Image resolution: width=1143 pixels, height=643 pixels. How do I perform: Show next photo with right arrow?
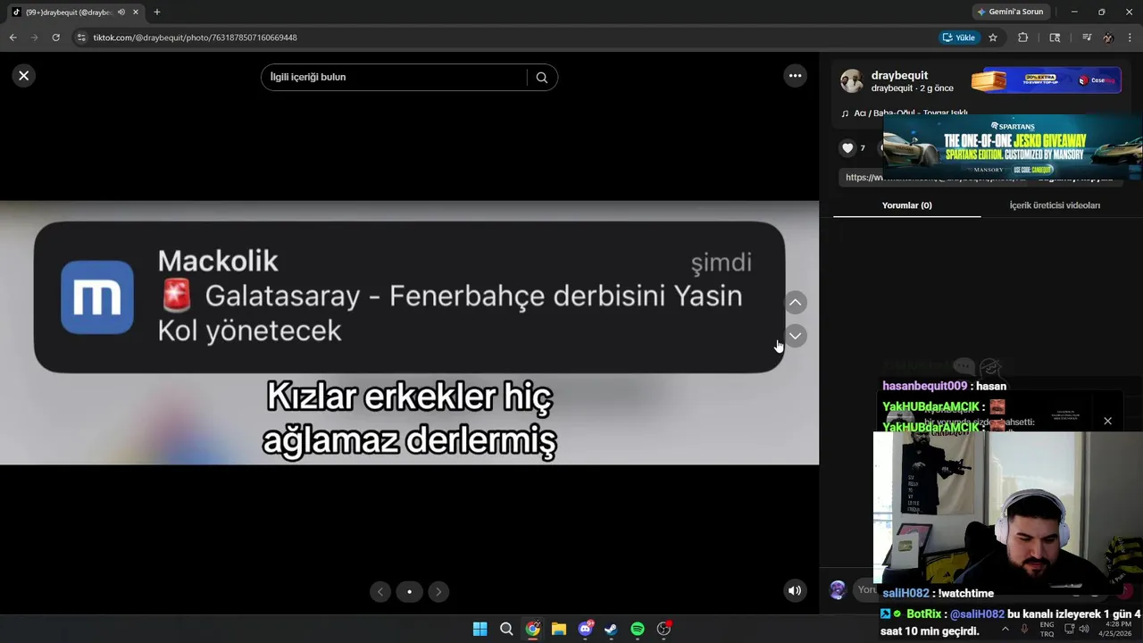tap(438, 591)
